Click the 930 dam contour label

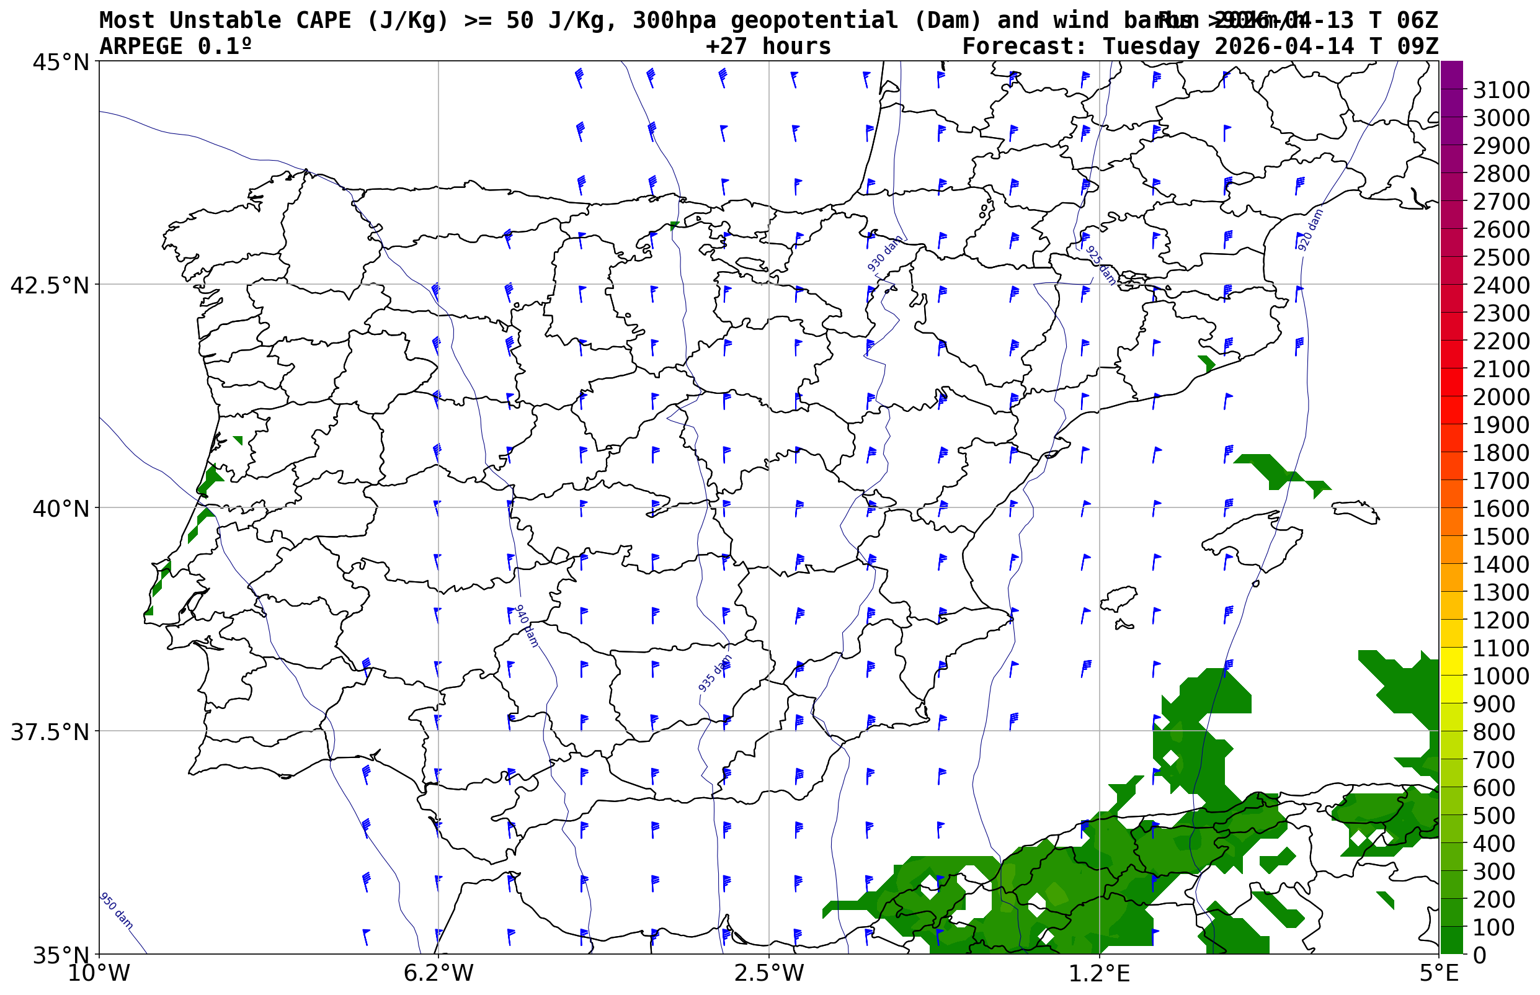884,254
